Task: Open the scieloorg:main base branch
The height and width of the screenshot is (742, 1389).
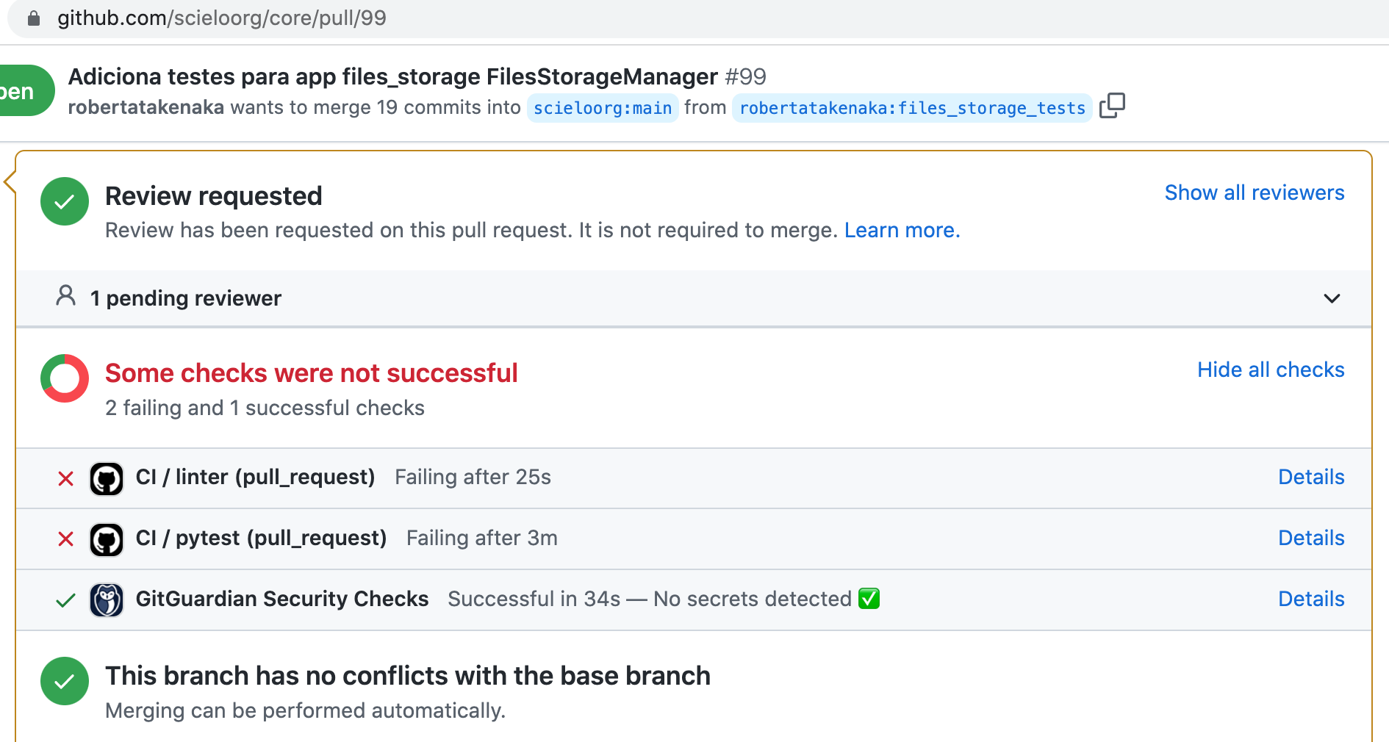Action: 603,108
